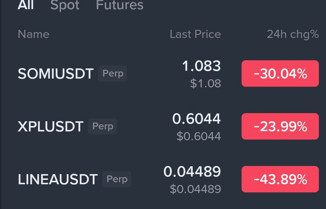
Task: Toggle the -43.89% change badge
Action: [x=280, y=179]
